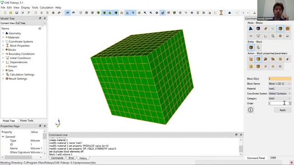Open the Current View Full Tree dropdown

23,23
